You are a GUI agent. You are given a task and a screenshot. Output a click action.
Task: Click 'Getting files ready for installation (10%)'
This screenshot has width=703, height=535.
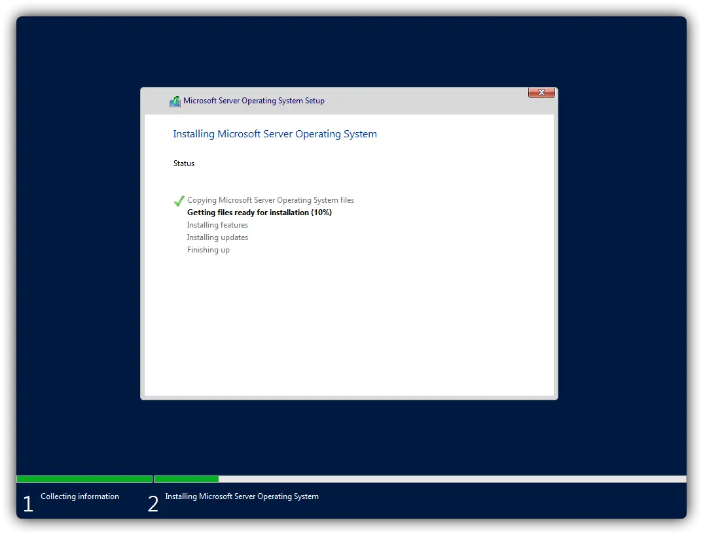click(259, 213)
